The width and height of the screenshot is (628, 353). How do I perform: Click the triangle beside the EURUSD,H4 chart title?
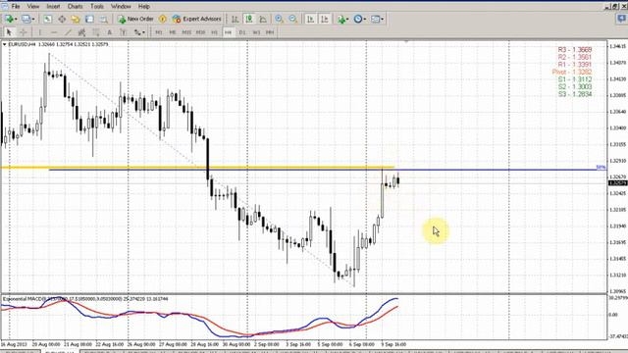click(4, 44)
